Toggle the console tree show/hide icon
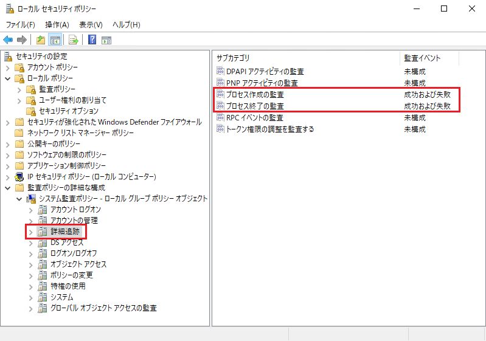This screenshot has width=486, height=341. point(55,40)
